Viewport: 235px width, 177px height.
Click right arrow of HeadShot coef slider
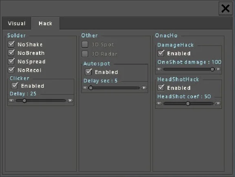[218, 103]
